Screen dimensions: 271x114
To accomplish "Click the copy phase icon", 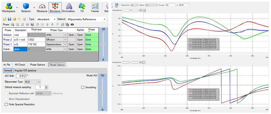I will tap(37, 24).
